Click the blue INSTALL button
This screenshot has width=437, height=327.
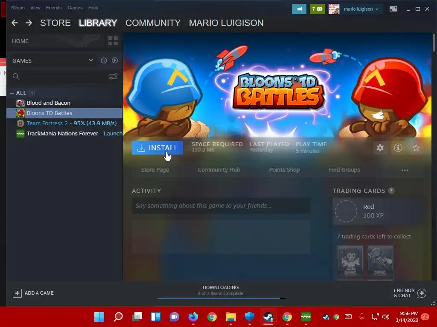point(157,148)
